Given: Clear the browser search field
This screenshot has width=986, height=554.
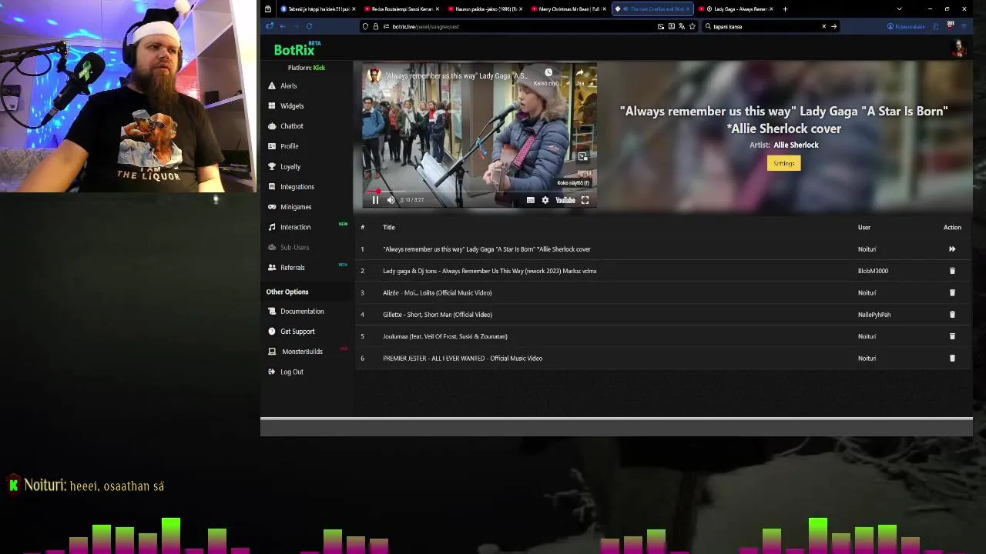Looking at the screenshot, I should pos(823,26).
